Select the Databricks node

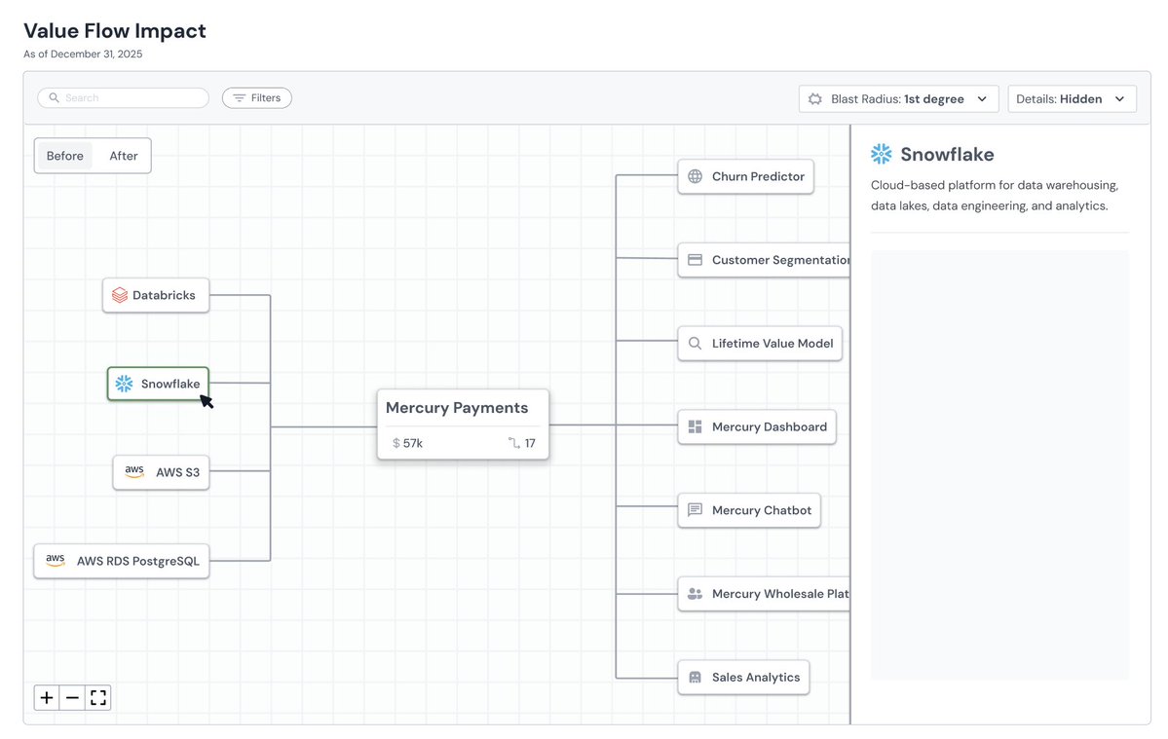tap(156, 295)
